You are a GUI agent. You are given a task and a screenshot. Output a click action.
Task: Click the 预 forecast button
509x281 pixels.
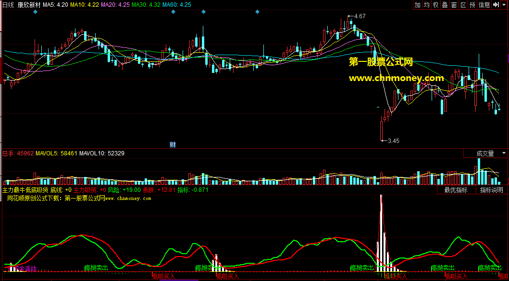point(472,4)
